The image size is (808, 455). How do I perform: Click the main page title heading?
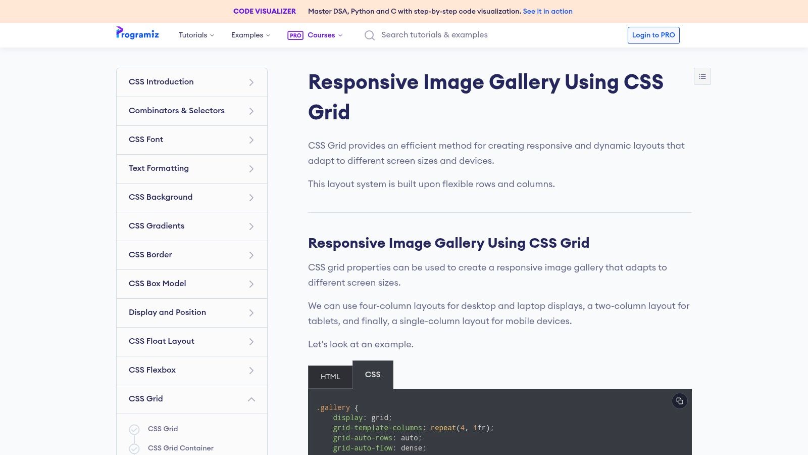pyautogui.click(x=486, y=97)
